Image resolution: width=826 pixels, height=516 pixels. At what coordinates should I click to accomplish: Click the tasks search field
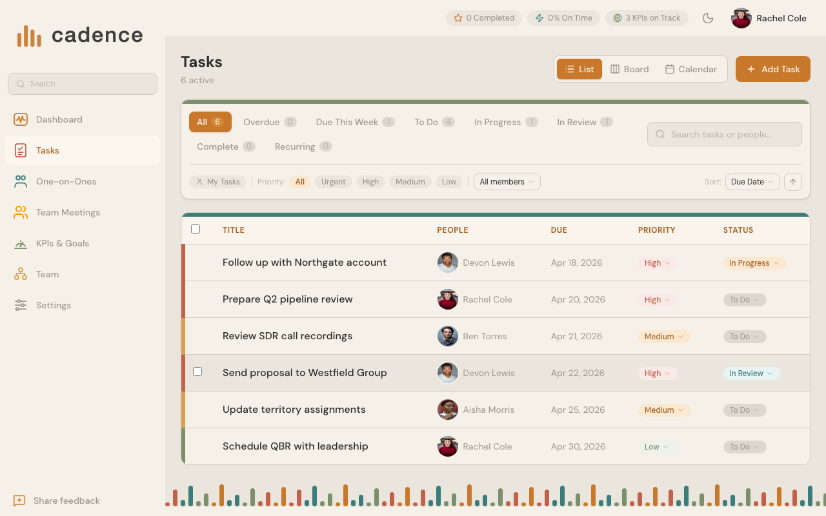click(x=724, y=134)
